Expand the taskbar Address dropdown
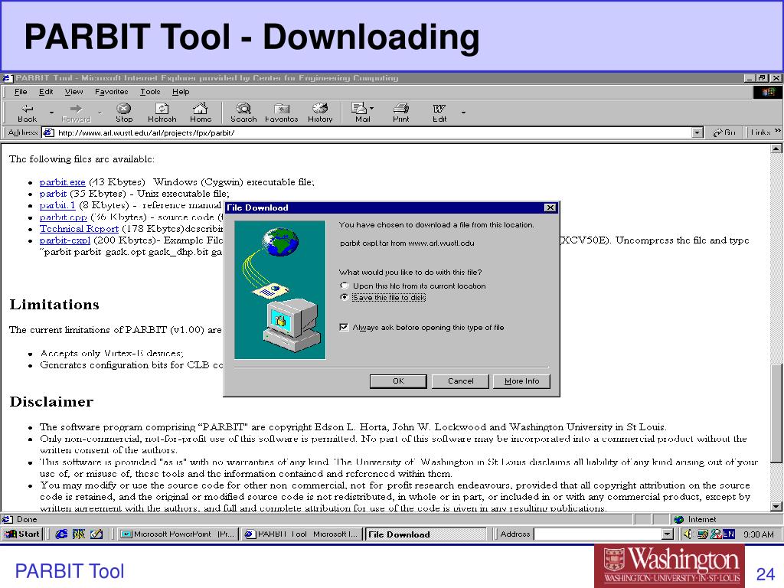The height and width of the screenshot is (588, 784). point(668,534)
